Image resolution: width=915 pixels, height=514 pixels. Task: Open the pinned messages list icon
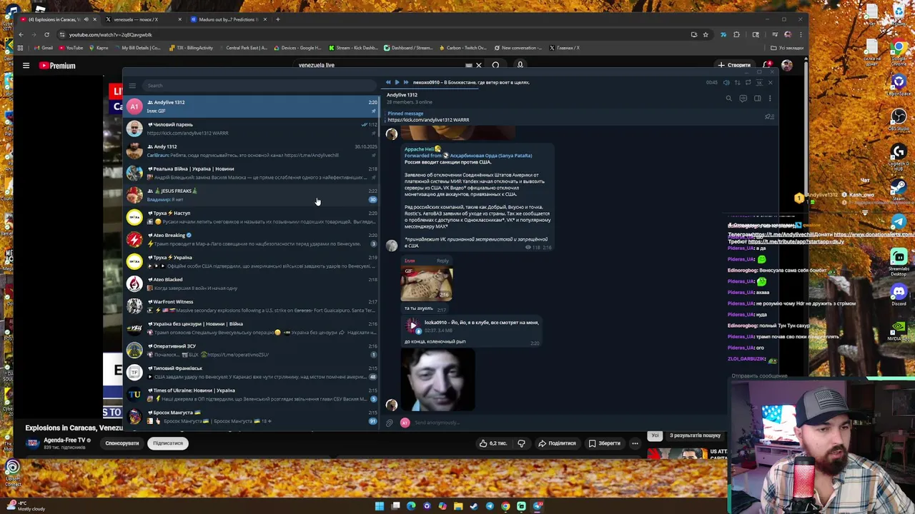point(768,116)
